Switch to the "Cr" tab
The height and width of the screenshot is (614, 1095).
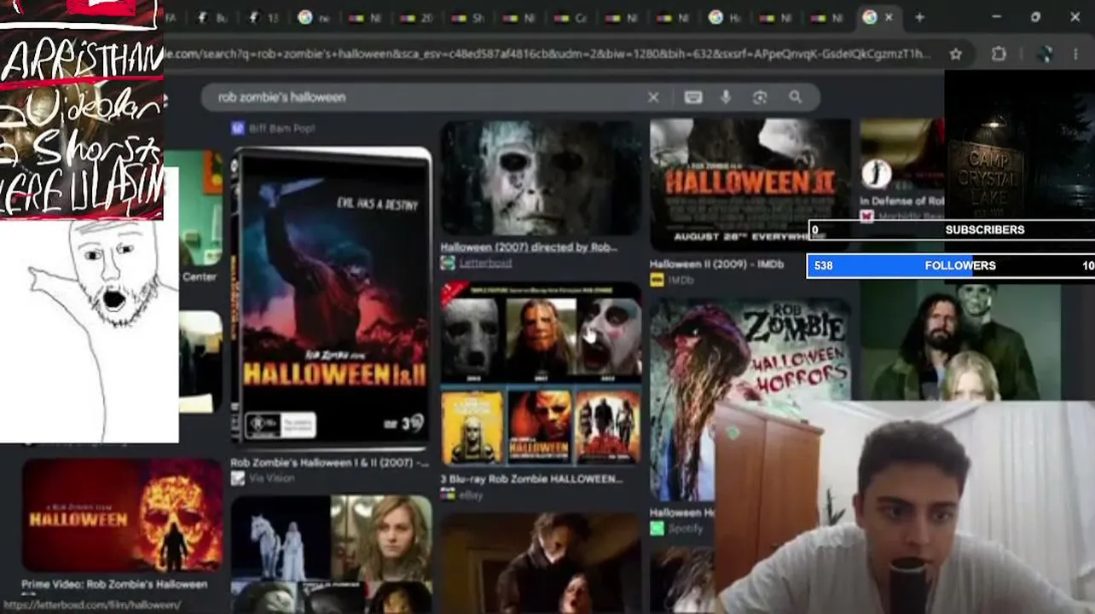[x=572, y=17]
